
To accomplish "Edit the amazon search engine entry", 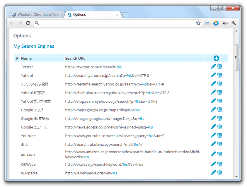I will click(x=213, y=154).
